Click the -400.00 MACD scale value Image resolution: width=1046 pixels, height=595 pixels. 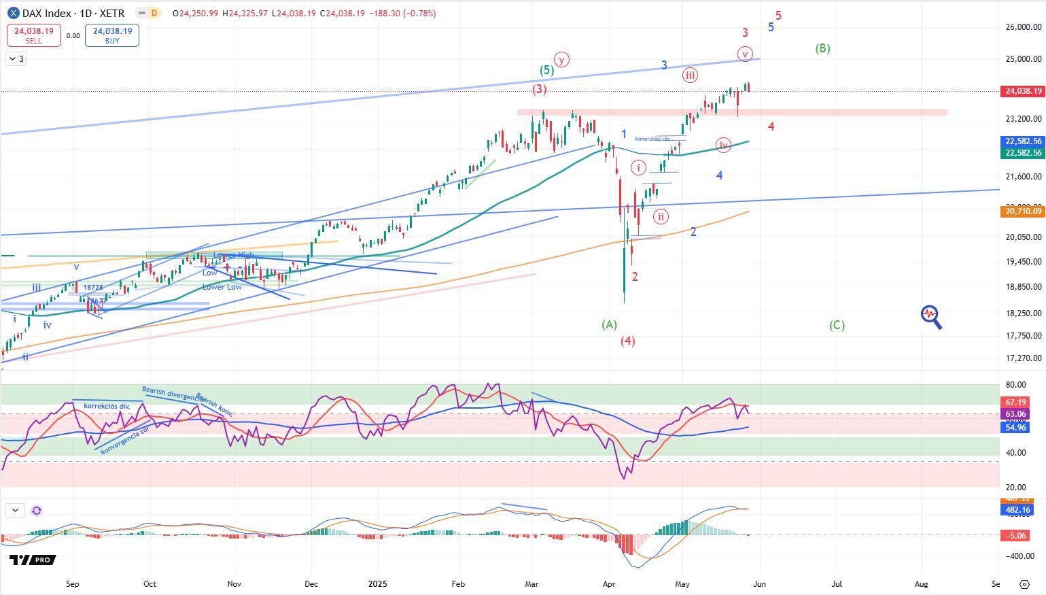click(1020, 556)
